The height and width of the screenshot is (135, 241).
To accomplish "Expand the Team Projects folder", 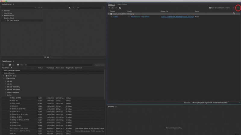I will (x=5, y=20).
